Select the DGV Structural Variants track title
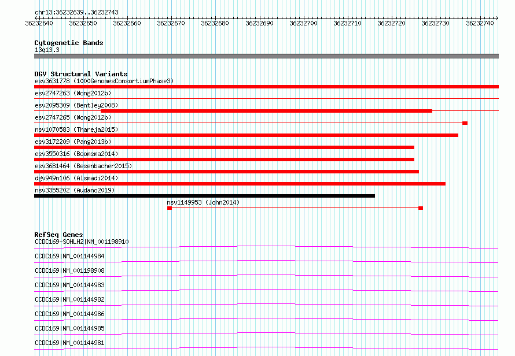 pos(81,74)
